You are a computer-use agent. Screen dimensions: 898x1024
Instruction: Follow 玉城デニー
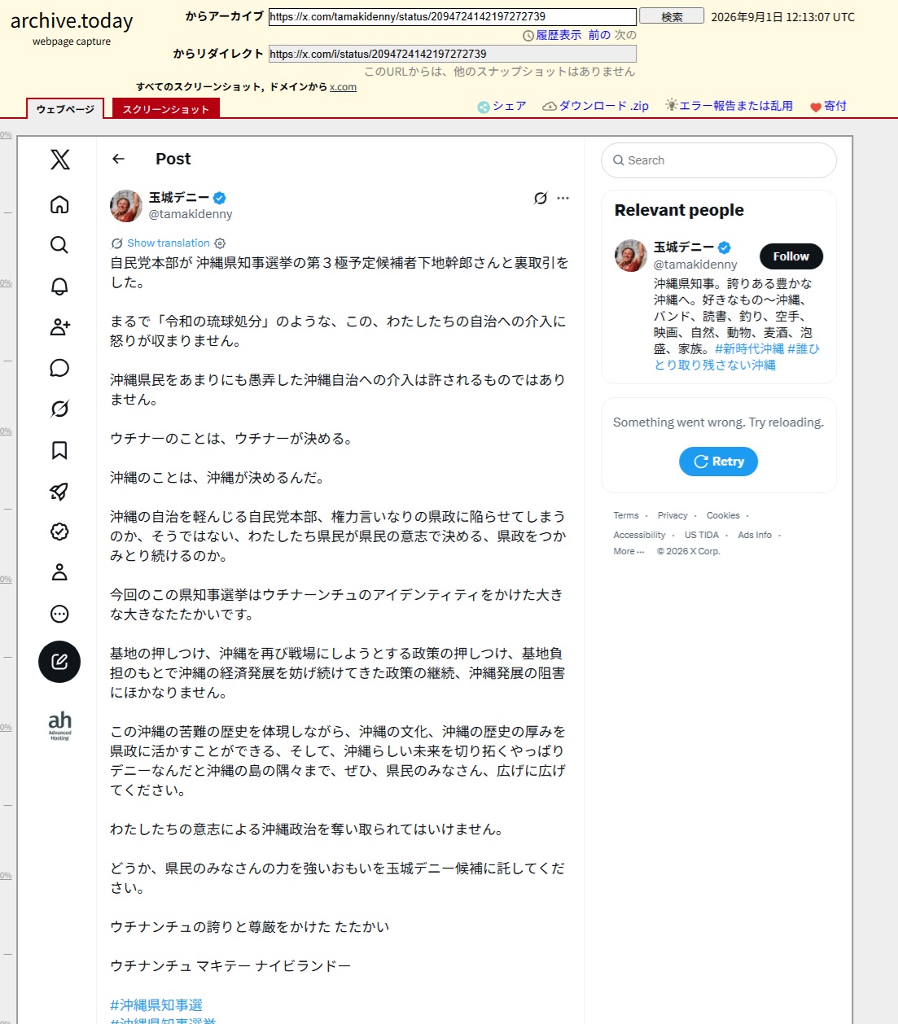click(x=791, y=256)
